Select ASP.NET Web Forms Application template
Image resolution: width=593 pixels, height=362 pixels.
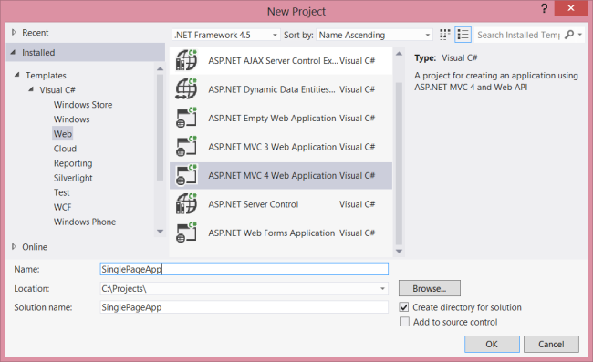281,233
